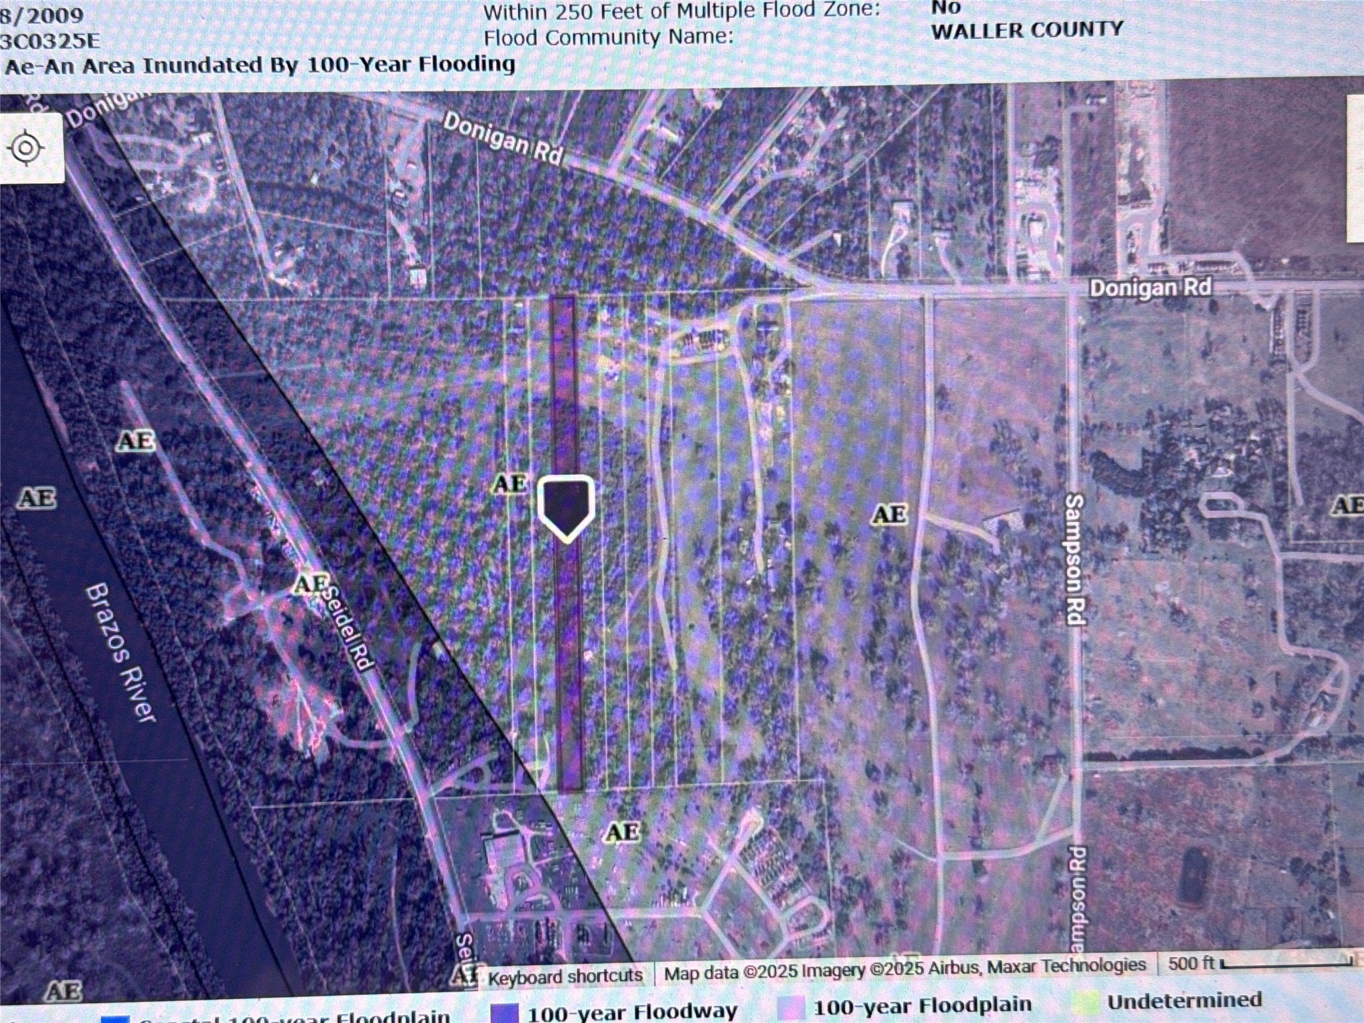
Task: Click the Donigan Rd label near top center
Action: (503, 139)
